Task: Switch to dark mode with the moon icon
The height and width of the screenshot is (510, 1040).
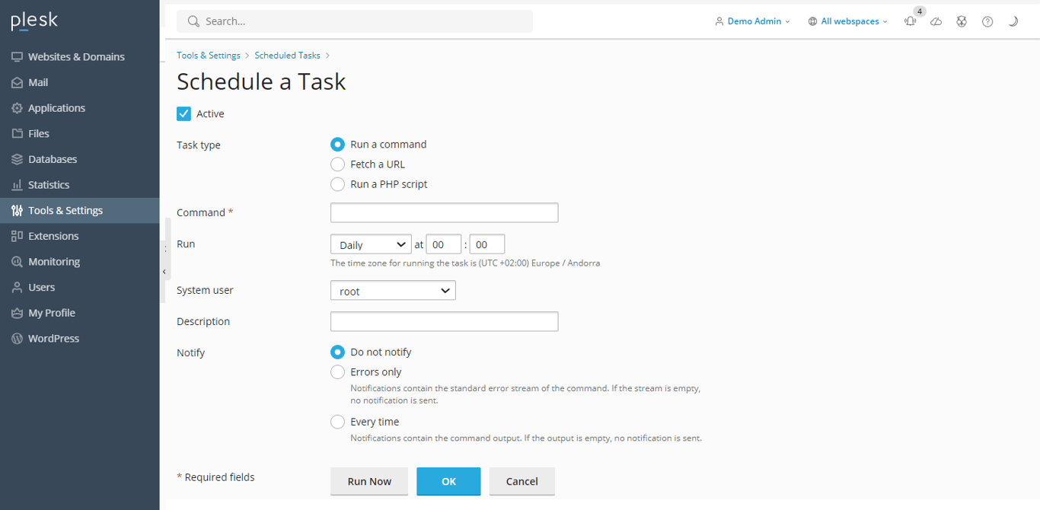Action: (x=1013, y=21)
